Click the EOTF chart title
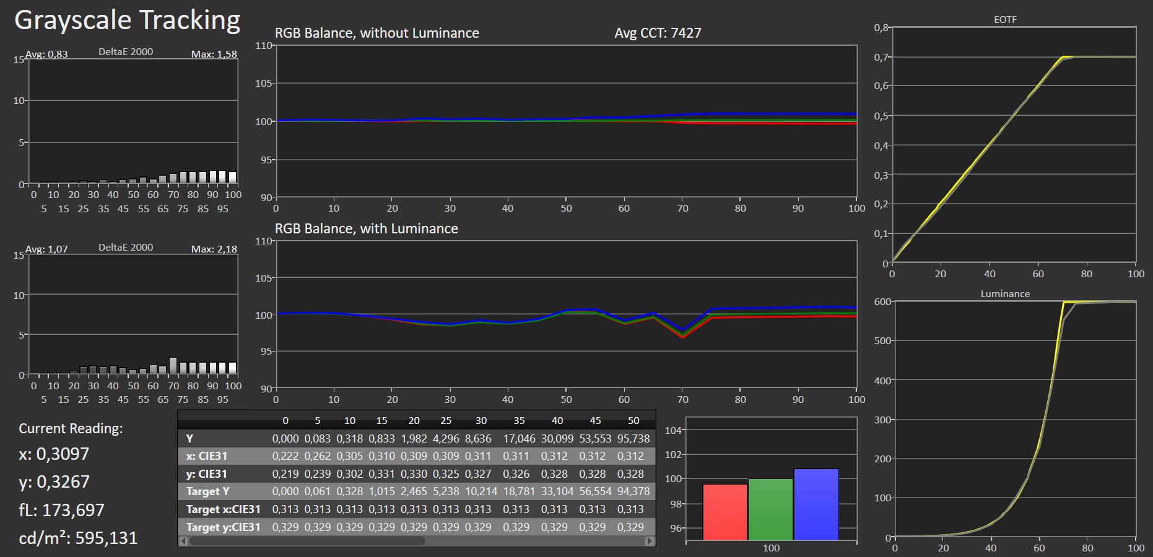The height and width of the screenshot is (557, 1153). pyautogui.click(x=1005, y=20)
